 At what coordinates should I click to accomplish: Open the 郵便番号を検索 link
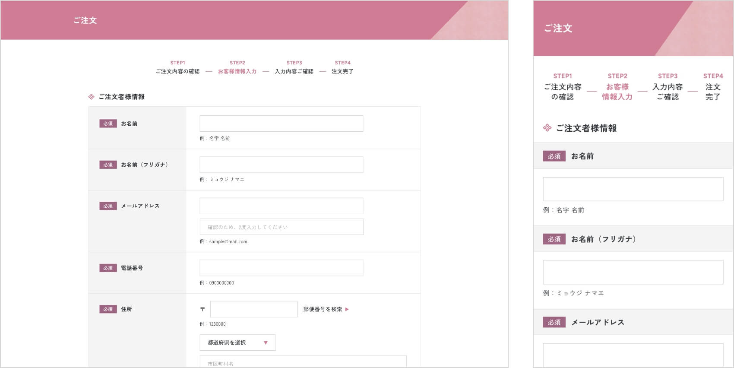322,309
